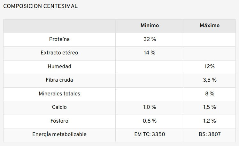Click the 12% humidity maximum value
Screen dimensions: 239x146
click(210, 67)
